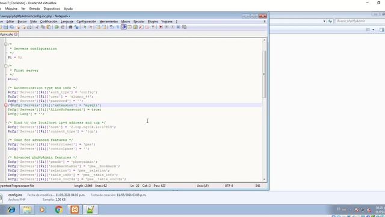The height and width of the screenshot is (217, 385).
Task: Click the Close document toolbar icon
Action: point(17,27)
